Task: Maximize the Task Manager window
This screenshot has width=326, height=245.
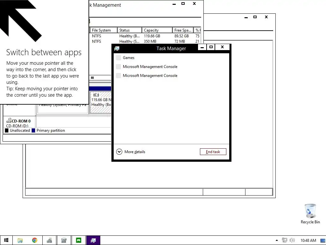Action: click(x=211, y=47)
